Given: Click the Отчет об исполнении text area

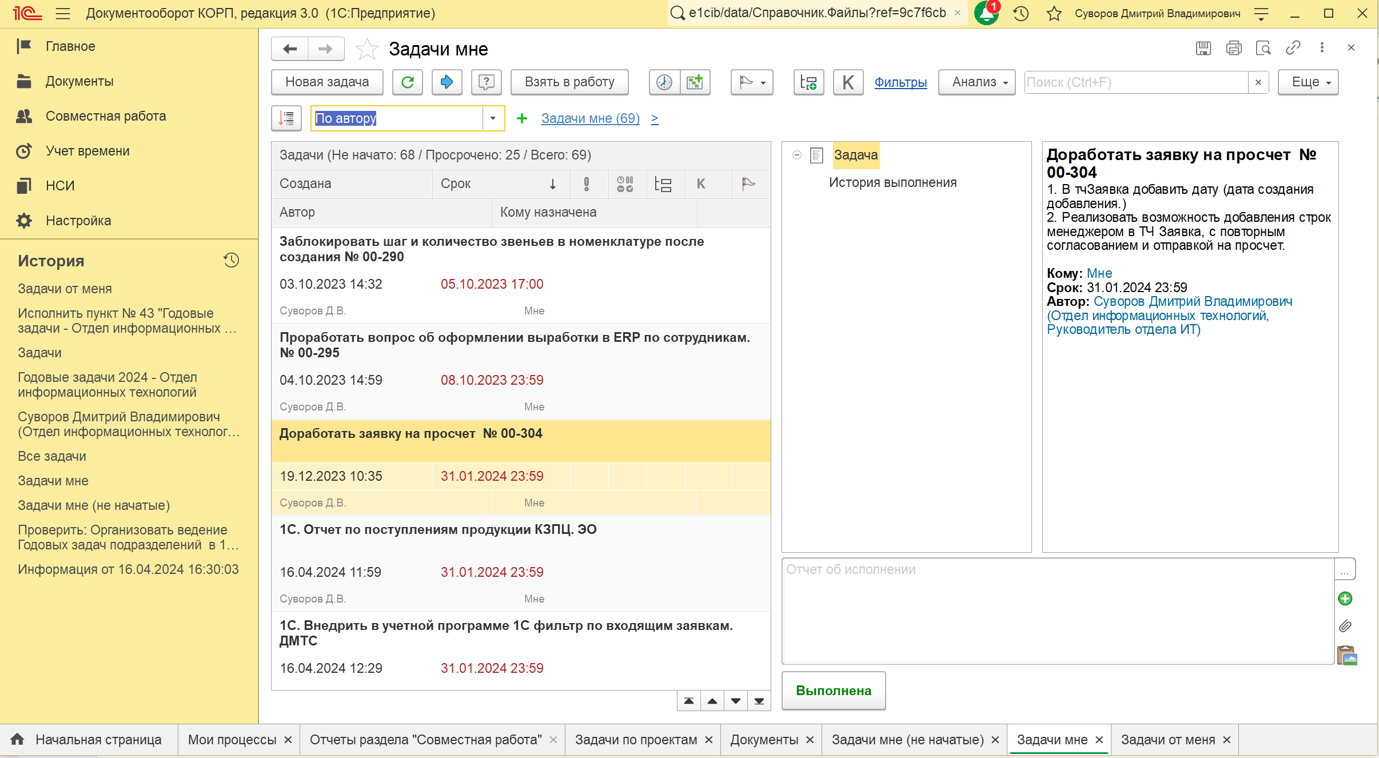Looking at the screenshot, I should [1058, 611].
